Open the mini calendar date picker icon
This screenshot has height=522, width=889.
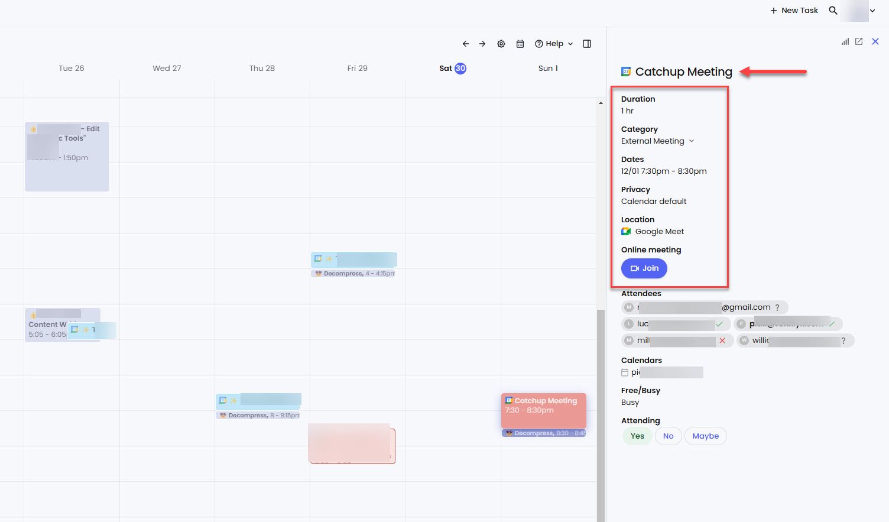[520, 43]
